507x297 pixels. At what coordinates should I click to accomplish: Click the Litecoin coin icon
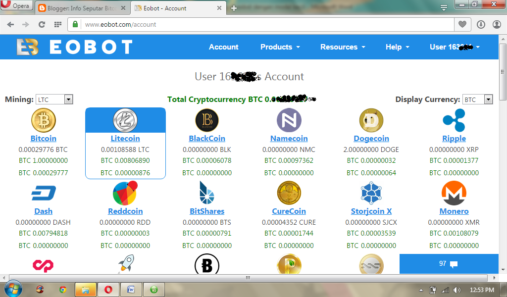tap(125, 120)
